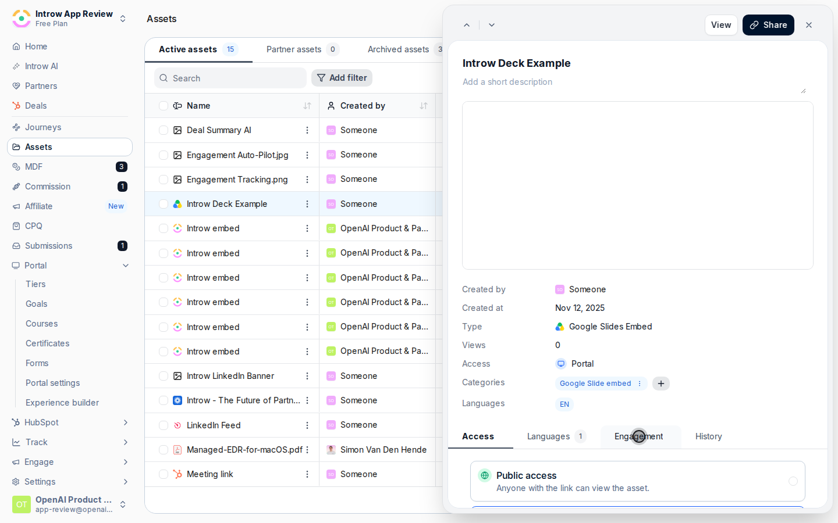
Task: Open Tiers under Portal
Action: (x=35, y=284)
